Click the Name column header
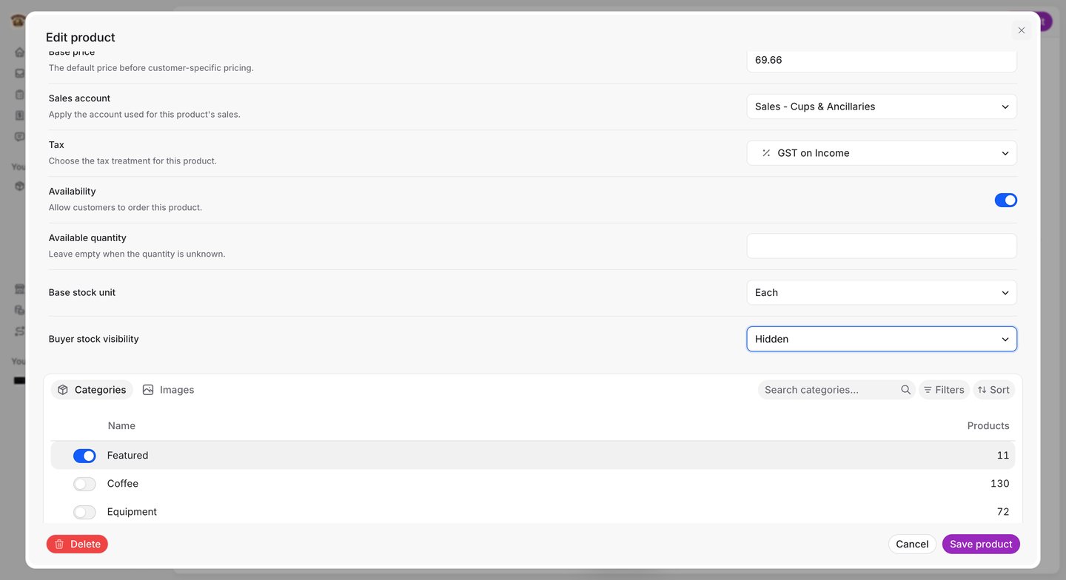 point(121,426)
